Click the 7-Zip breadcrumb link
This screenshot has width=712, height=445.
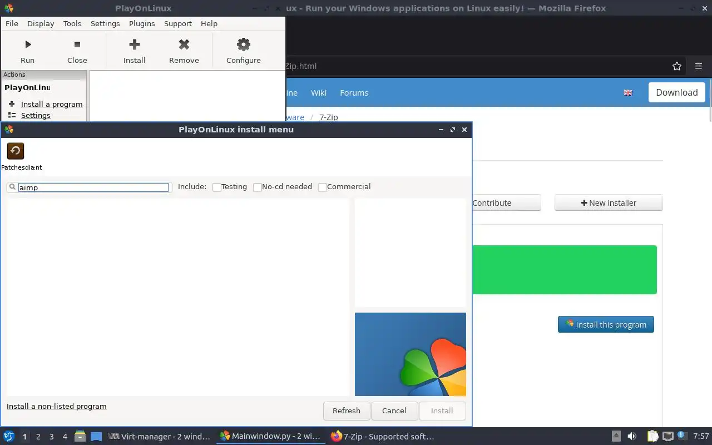coord(328,117)
